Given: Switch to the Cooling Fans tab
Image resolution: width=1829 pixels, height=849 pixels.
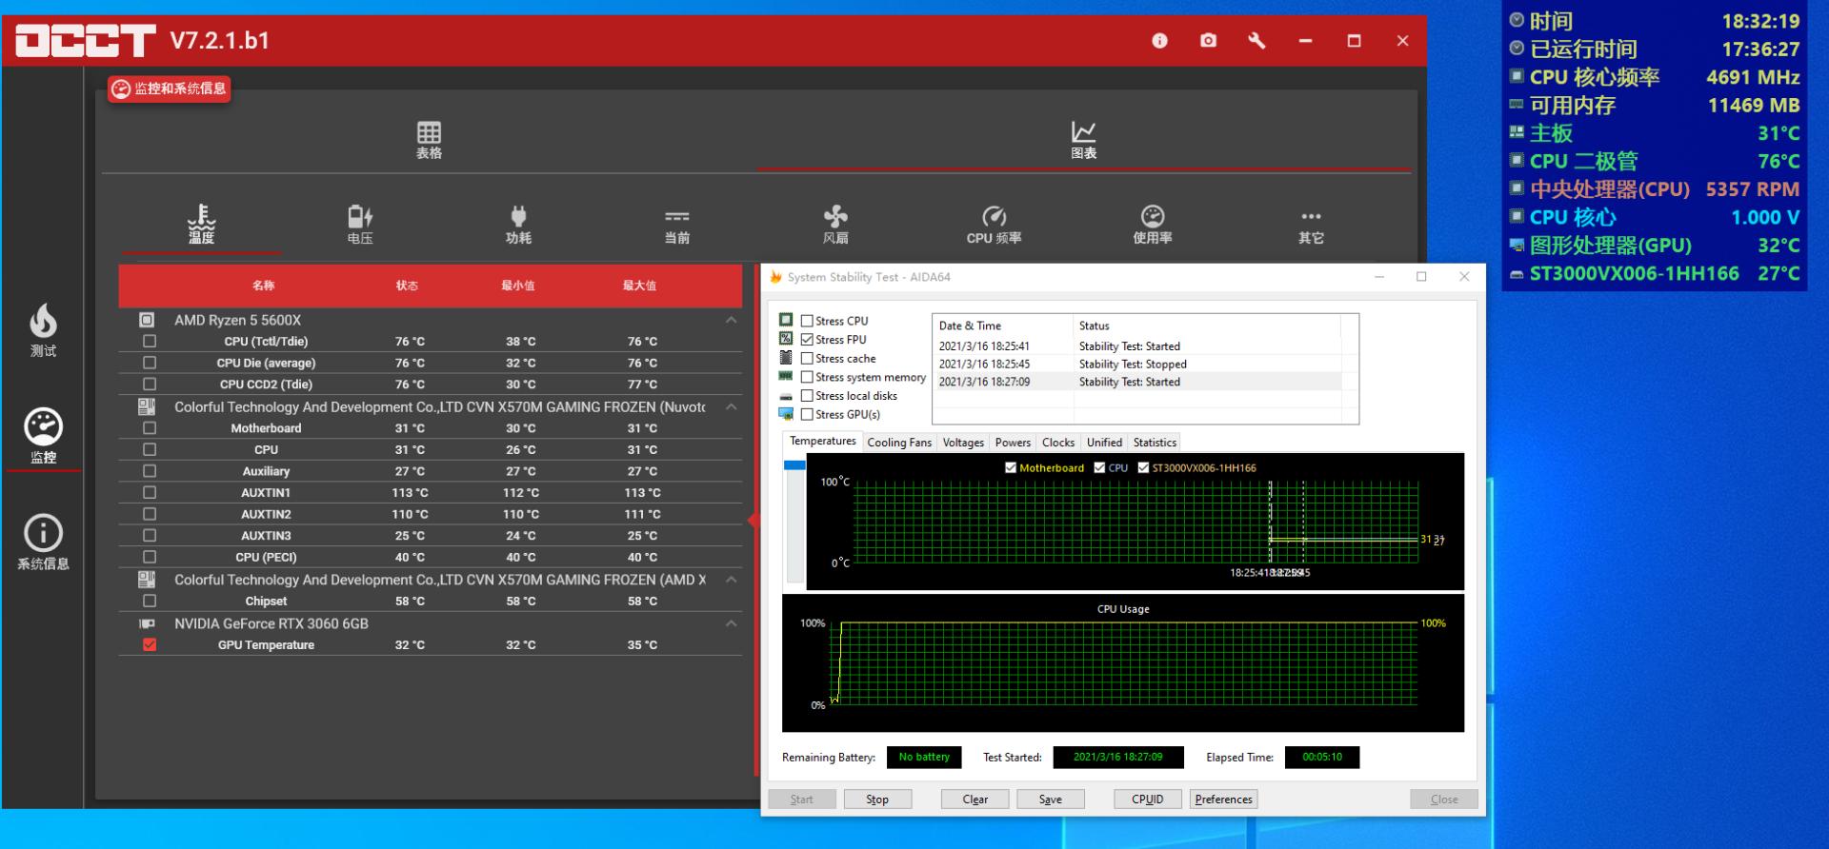Looking at the screenshot, I should pos(898,443).
